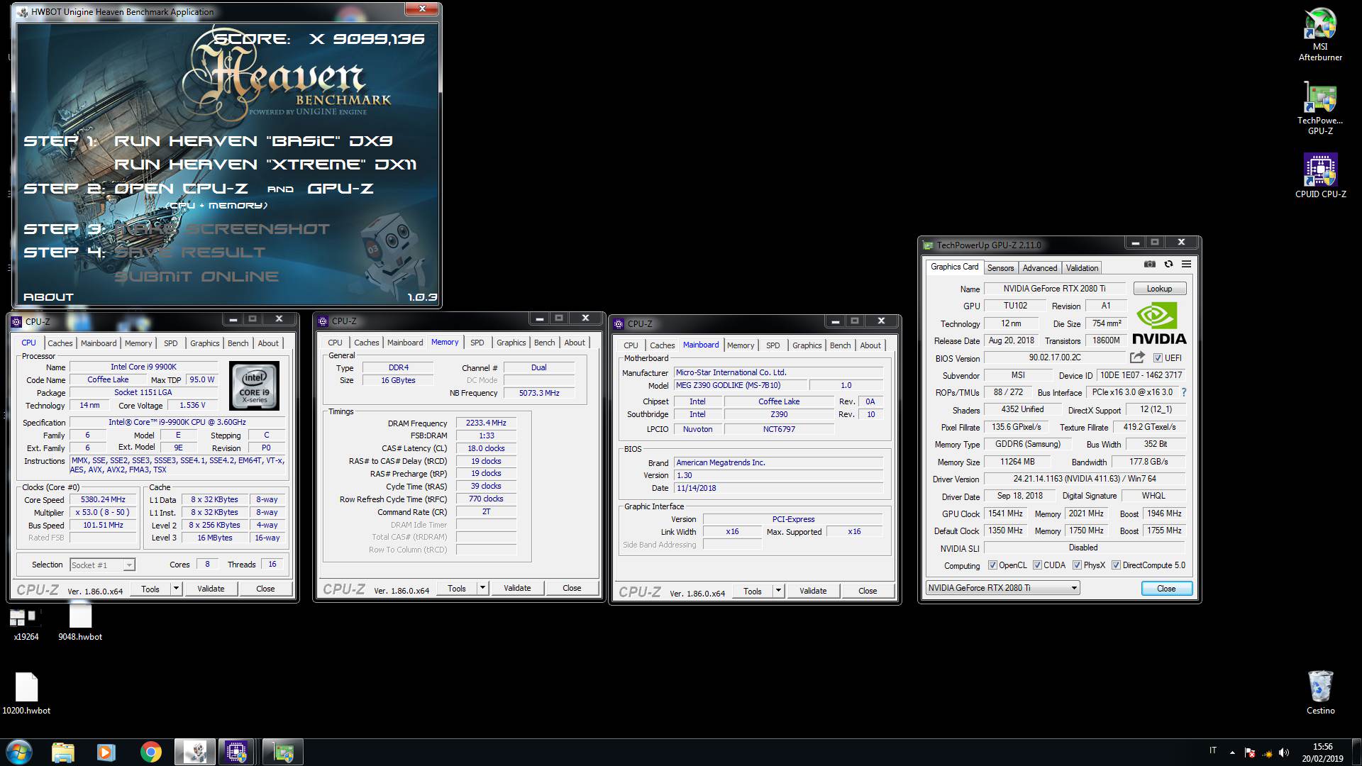Click Run Heaven "Xtreme" DX11
This screenshot has height=766, width=1362.
pyautogui.click(x=265, y=165)
